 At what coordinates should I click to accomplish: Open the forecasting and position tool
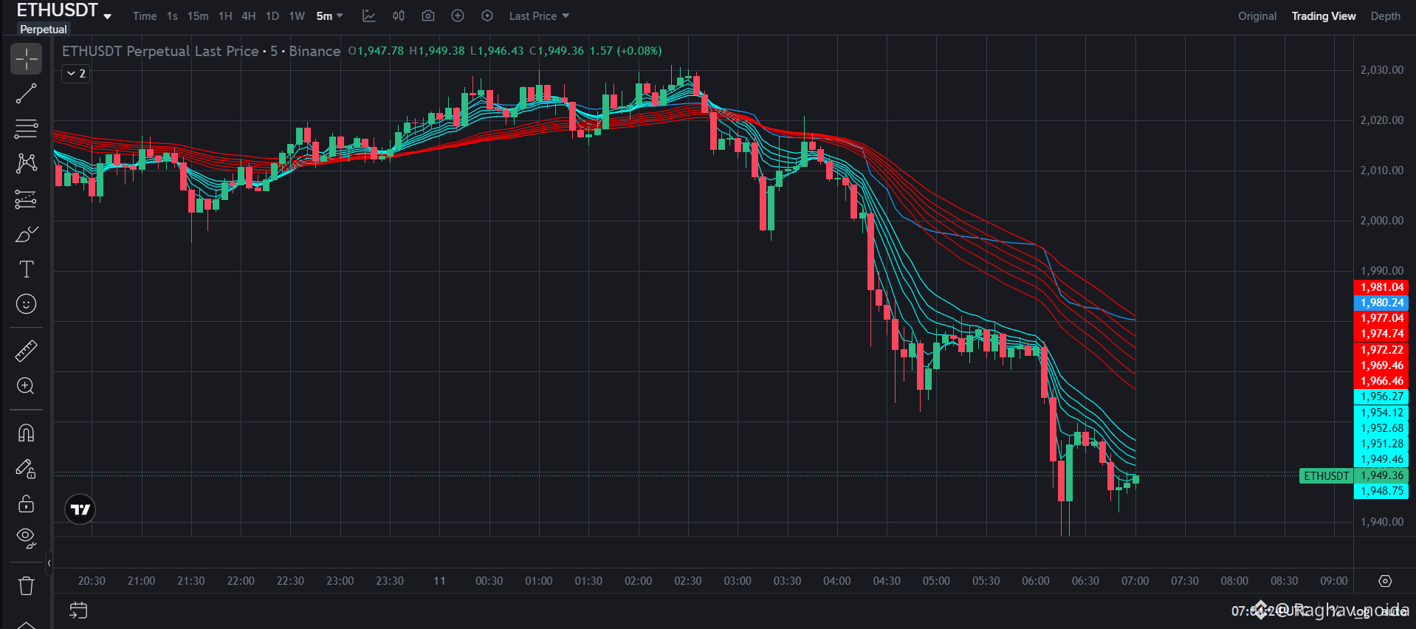26,199
